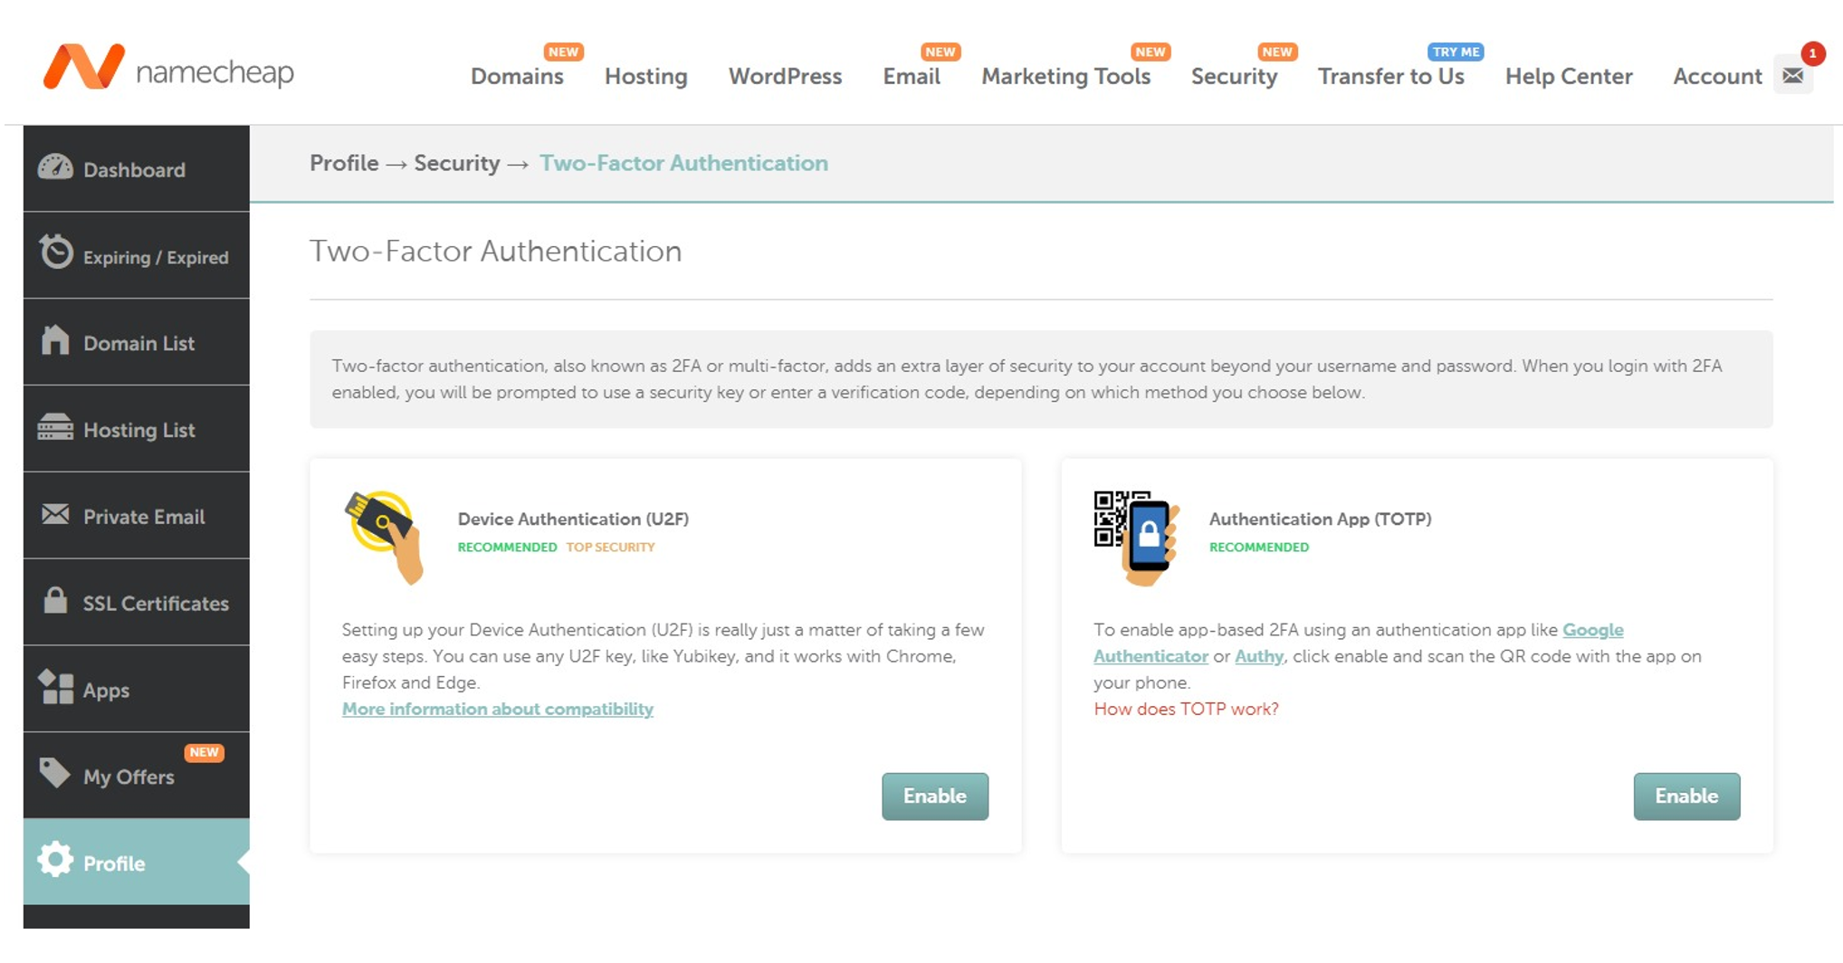Open the Account menu

(x=1717, y=76)
